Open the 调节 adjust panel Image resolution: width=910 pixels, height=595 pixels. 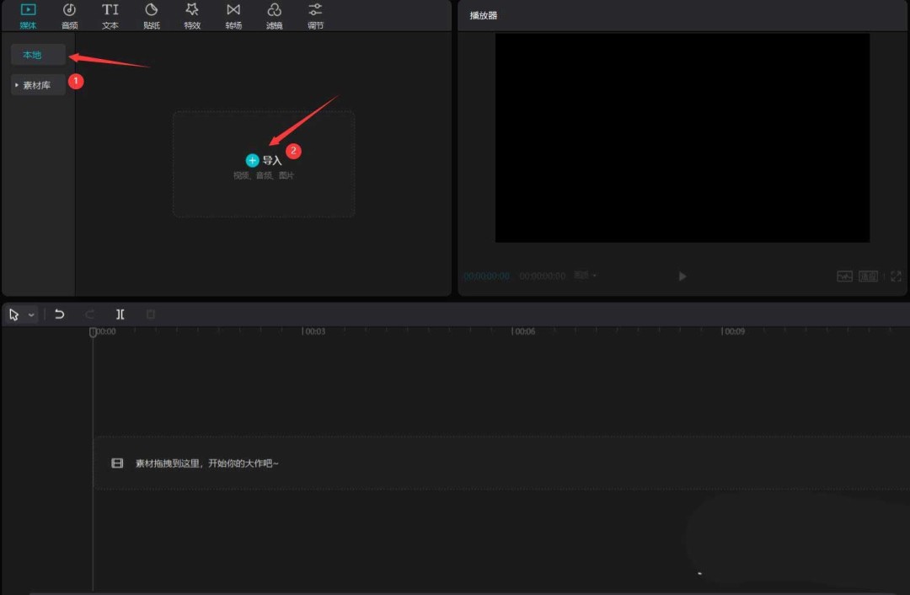[314, 15]
